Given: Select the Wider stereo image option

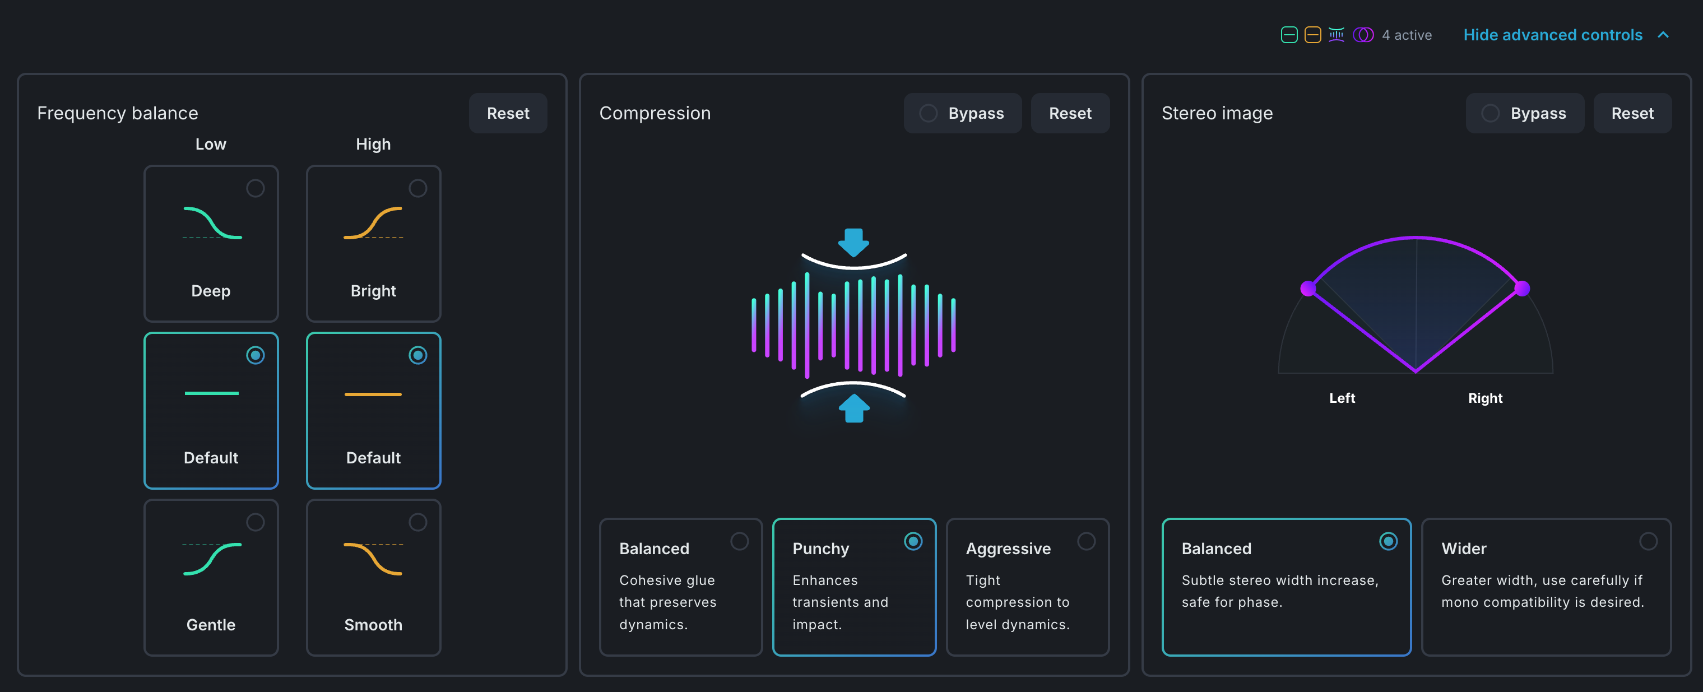Looking at the screenshot, I should [1648, 541].
